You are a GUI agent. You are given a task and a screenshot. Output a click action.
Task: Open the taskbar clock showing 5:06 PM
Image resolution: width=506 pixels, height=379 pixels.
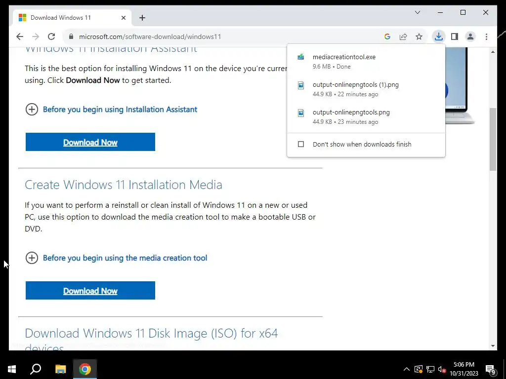click(x=464, y=369)
